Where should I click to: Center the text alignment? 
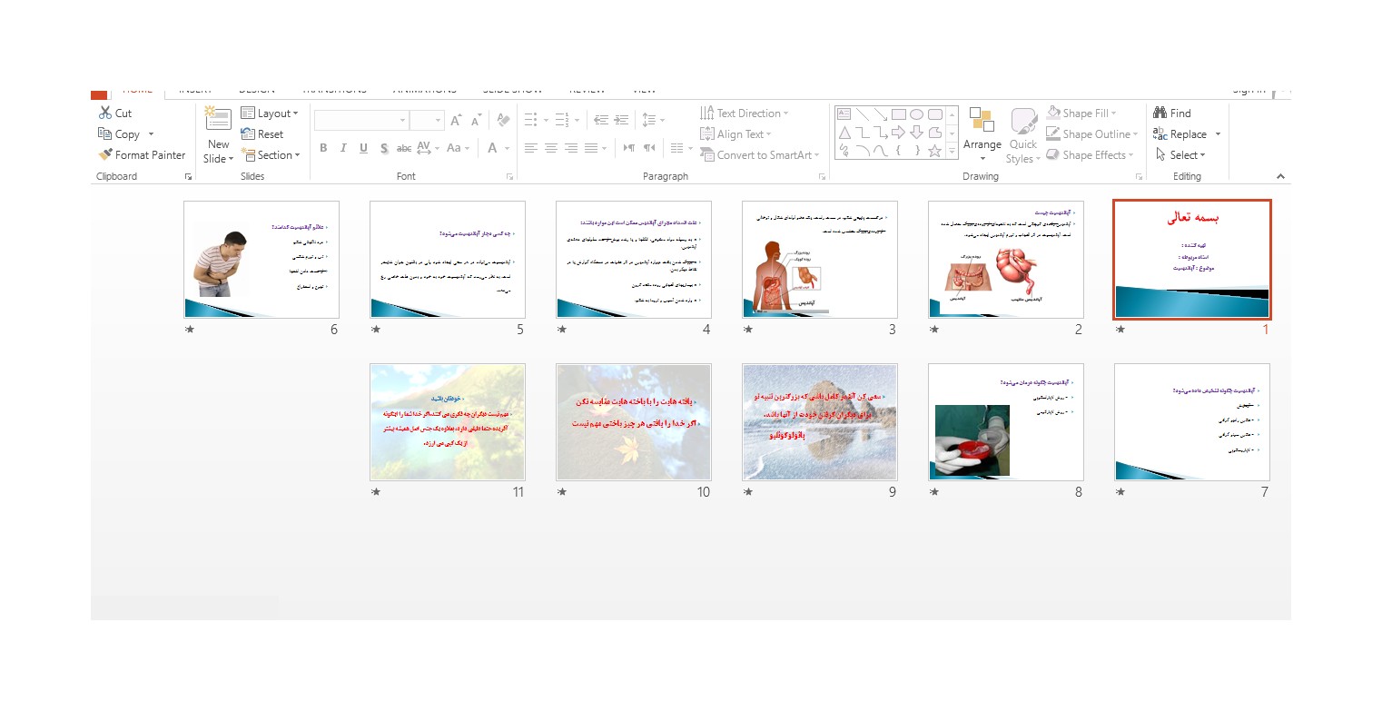[551, 148]
